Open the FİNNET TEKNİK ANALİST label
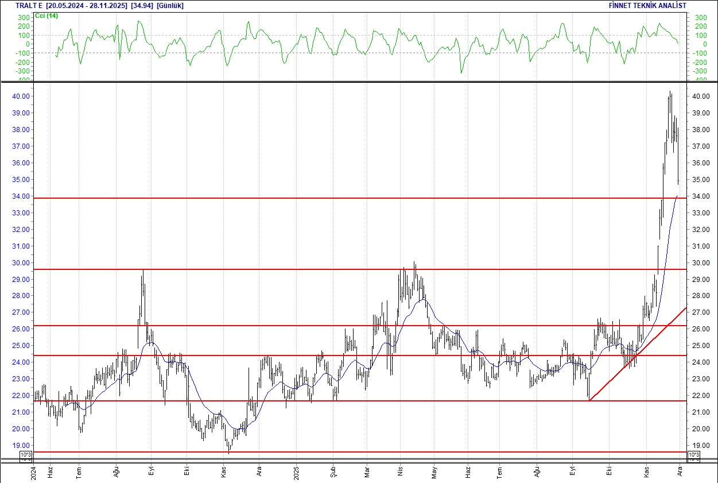Viewport: 718px width, 483px height. [x=647, y=6]
